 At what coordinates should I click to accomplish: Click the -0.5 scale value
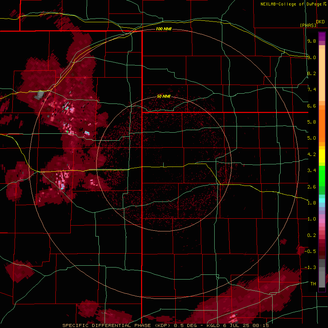tap(310, 251)
